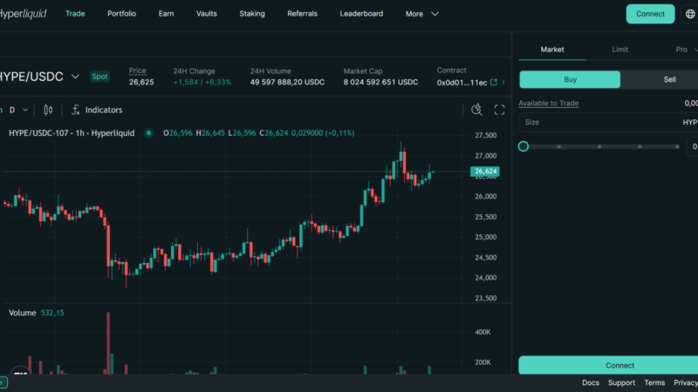
Task: Go to the Portfolio page
Action: tap(121, 14)
